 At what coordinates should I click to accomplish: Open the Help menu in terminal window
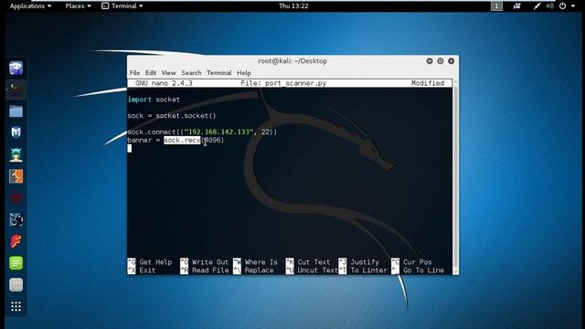(244, 73)
